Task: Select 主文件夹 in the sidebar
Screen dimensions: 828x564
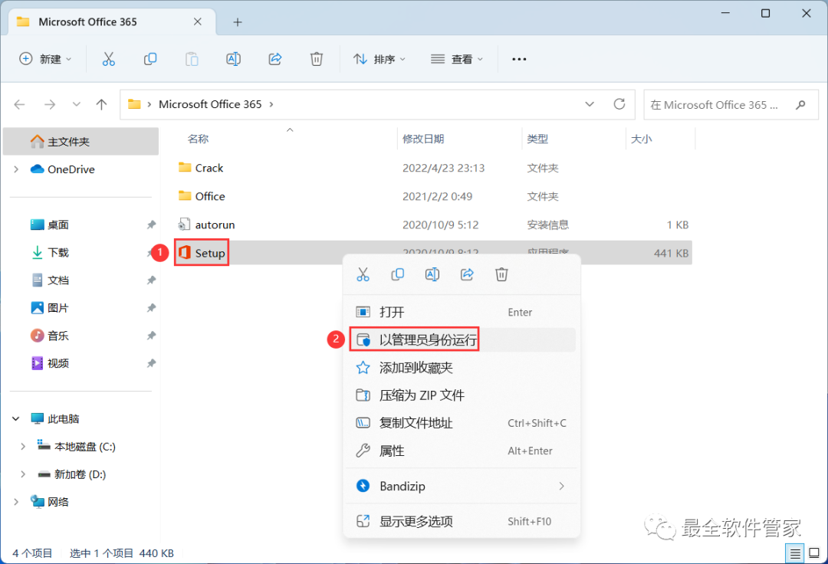Action: 80,142
